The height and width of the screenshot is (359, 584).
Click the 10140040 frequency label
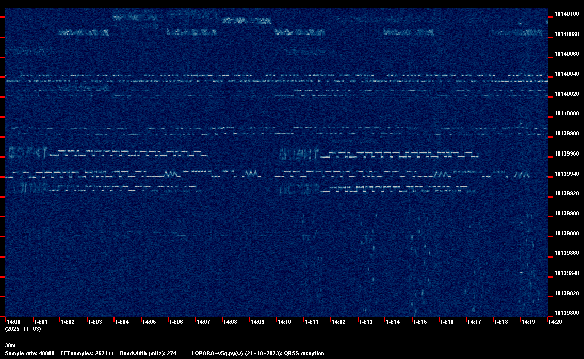click(x=567, y=74)
